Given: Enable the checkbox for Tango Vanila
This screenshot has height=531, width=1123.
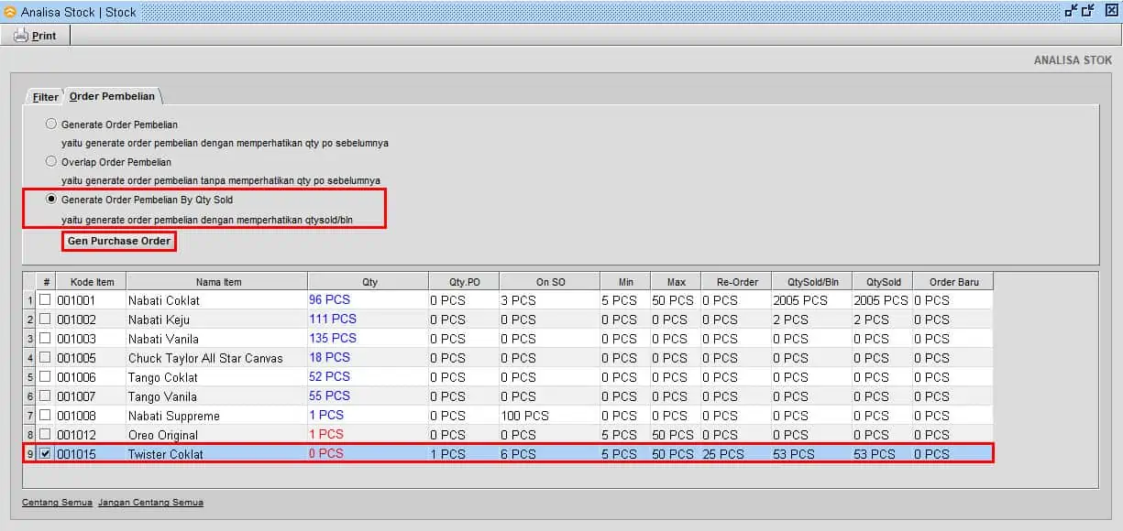Looking at the screenshot, I should [x=45, y=396].
